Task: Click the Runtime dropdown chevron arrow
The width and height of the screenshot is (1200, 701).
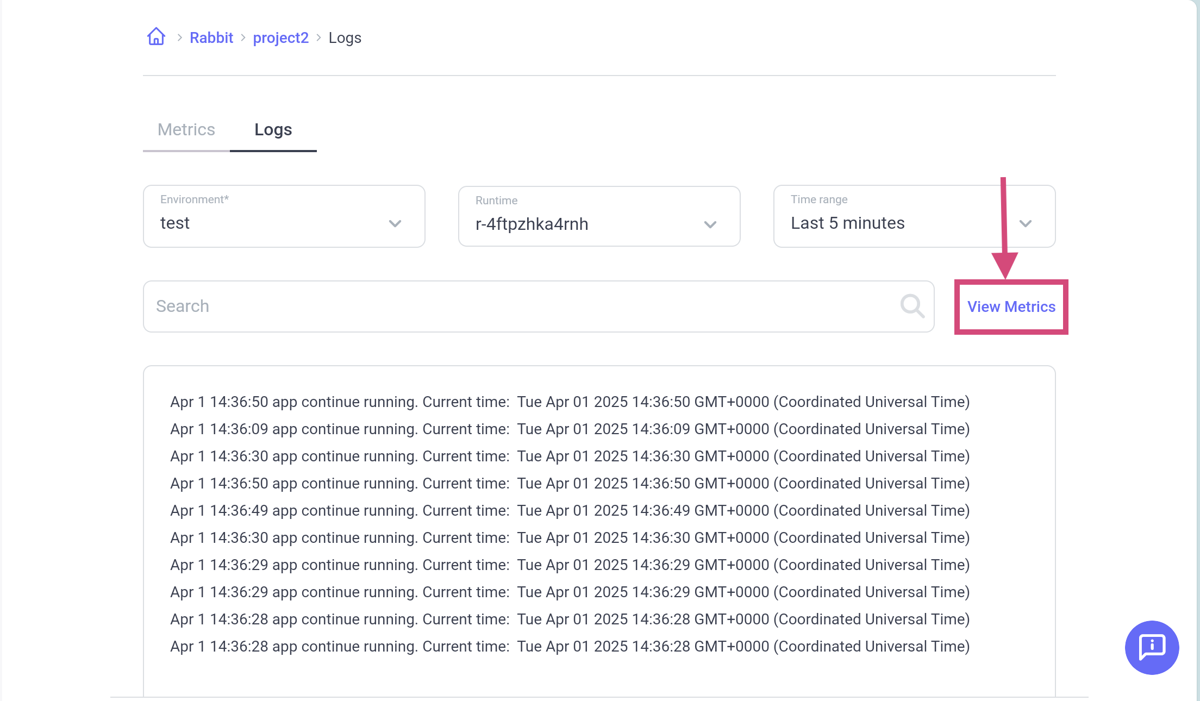Action: coord(710,224)
